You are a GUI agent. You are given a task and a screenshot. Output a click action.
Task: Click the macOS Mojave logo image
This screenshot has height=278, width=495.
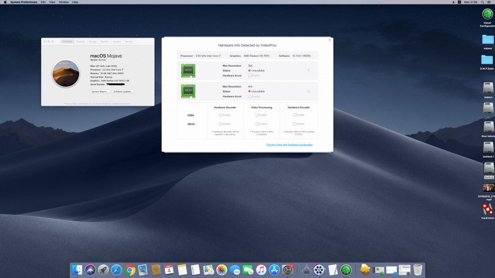tap(66, 74)
